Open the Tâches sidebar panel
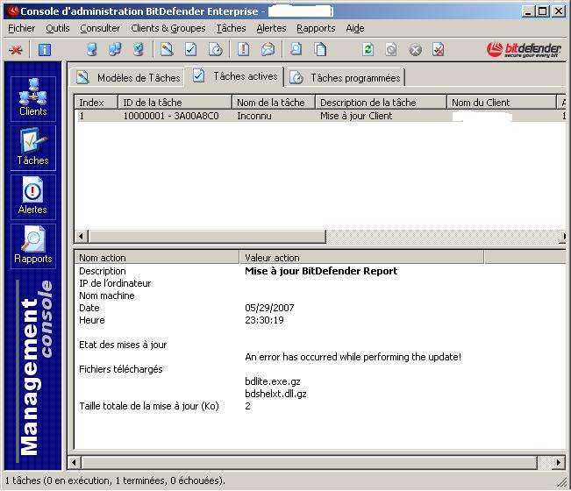Screen dimensions: 571x491 tap(33, 148)
